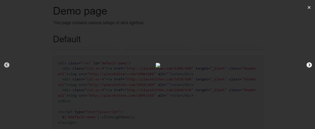The width and height of the screenshot is (315, 129).
Task: Go to the previous lightbox slide
Action: pyautogui.click(x=7, y=65)
